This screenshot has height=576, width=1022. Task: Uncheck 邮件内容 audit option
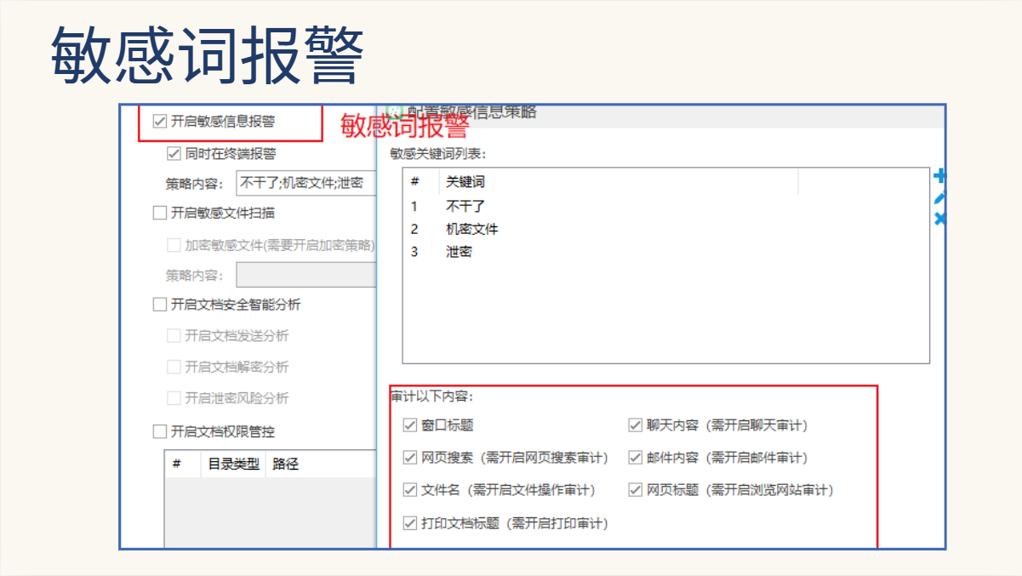pyautogui.click(x=635, y=458)
